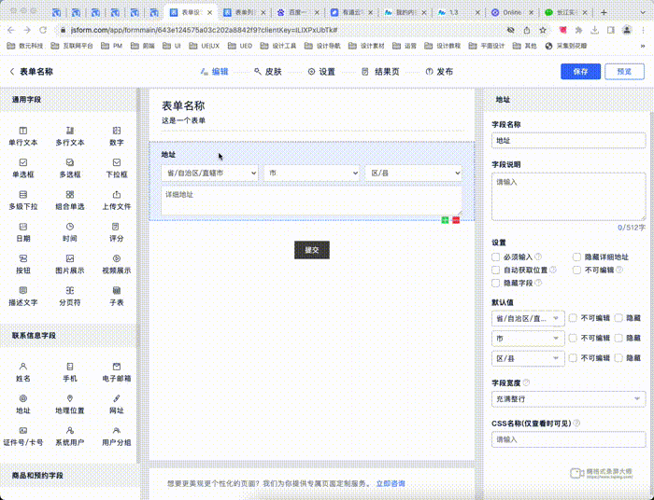Toggle the 自动获取位置 checkbox
Screen dimensions: 654x500
(496, 270)
